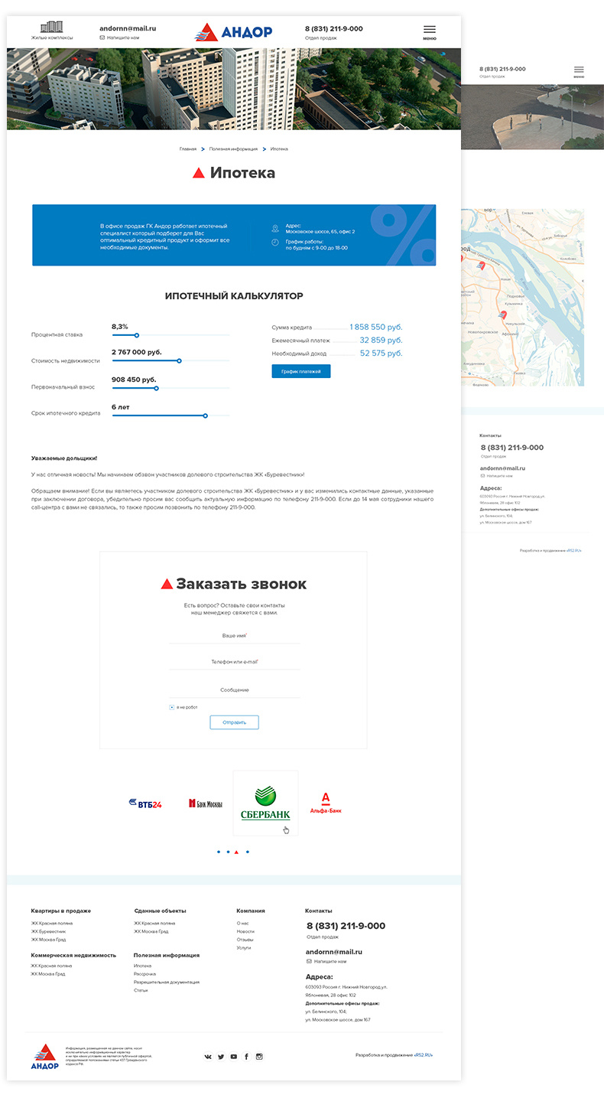Screen dimensions: 604x1095
Task: Open ЖК Красная поляна under Коммерческая недвижимость
Action: pos(51,966)
